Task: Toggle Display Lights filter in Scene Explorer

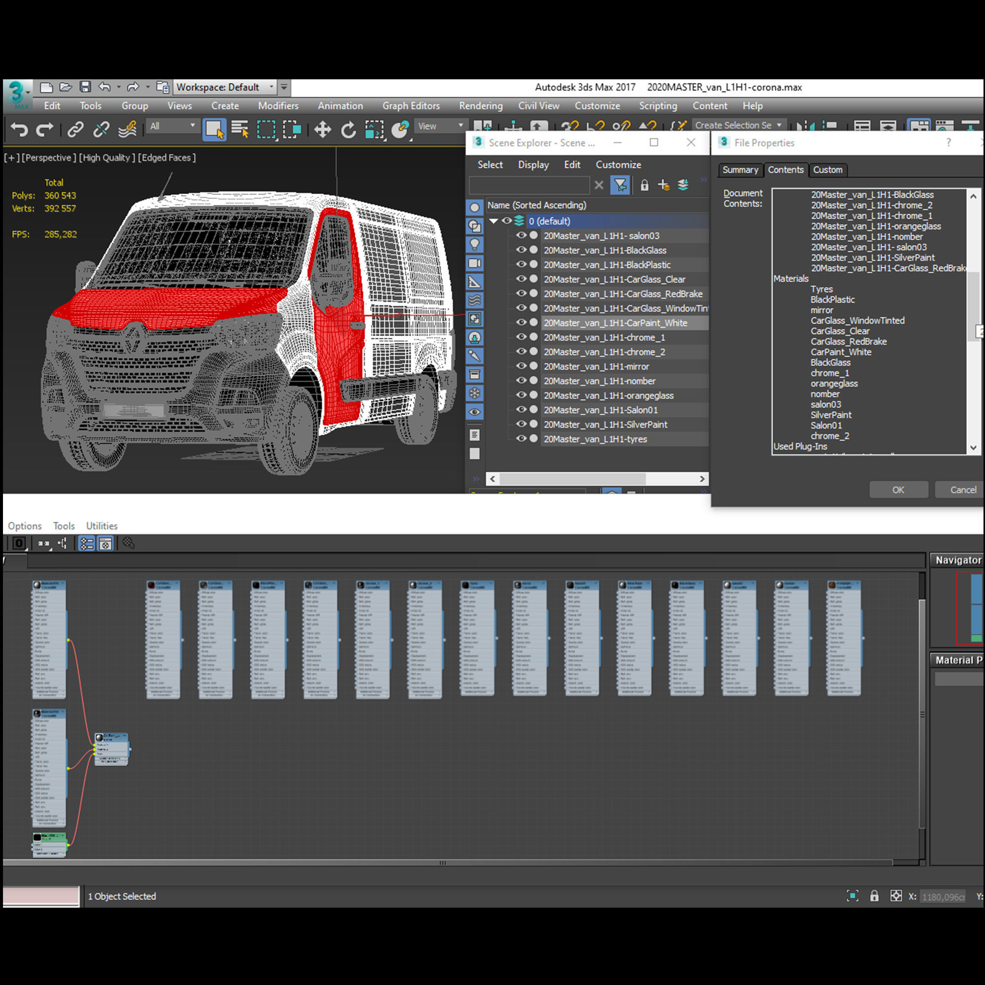Action: tap(475, 245)
